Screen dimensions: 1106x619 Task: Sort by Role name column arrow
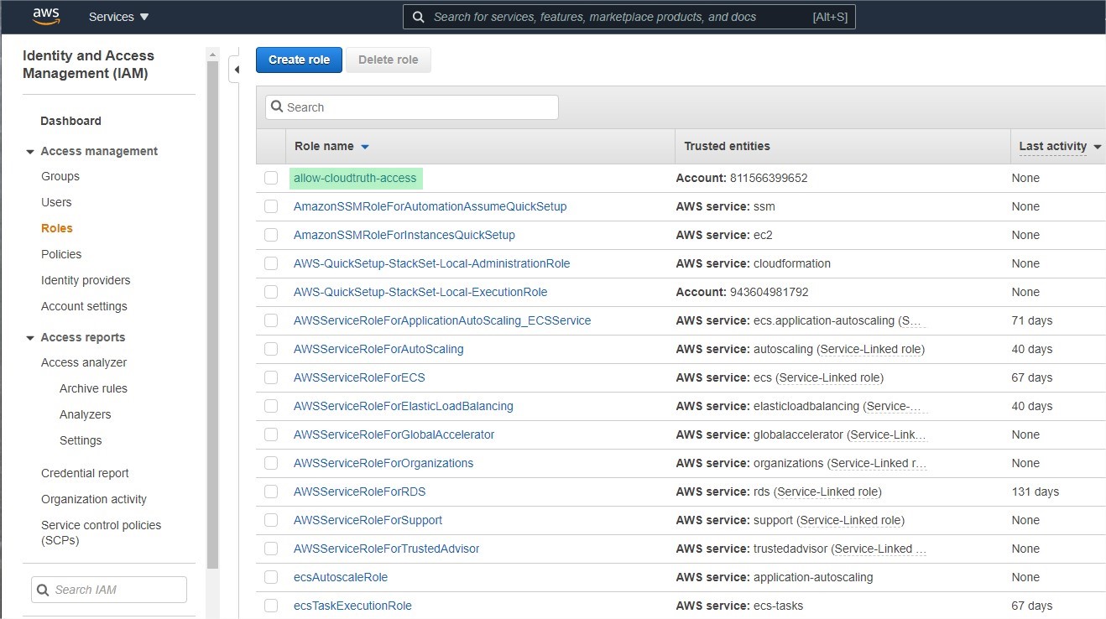pos(364,147)
